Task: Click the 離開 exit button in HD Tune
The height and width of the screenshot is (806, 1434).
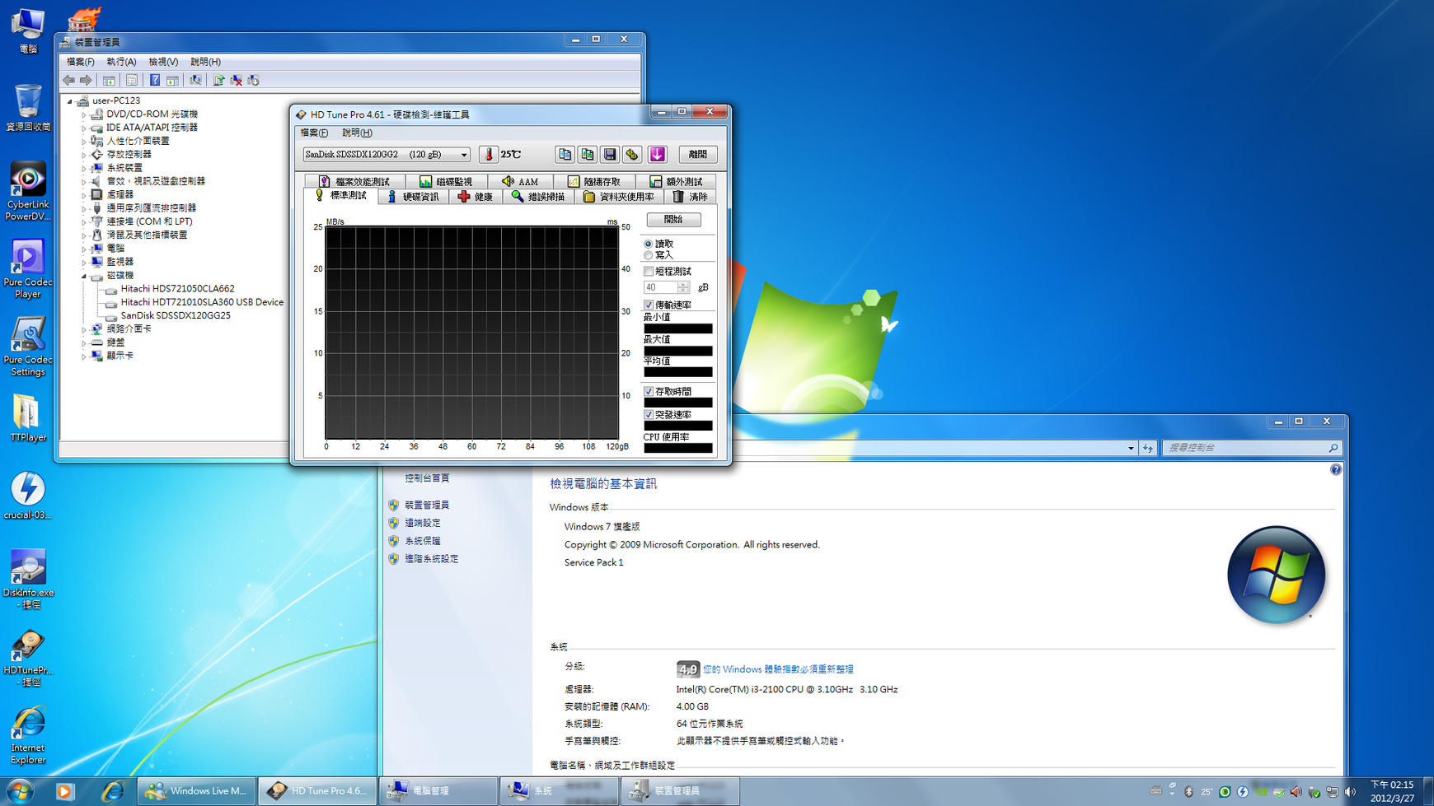Action: click(x=697, y=155)
